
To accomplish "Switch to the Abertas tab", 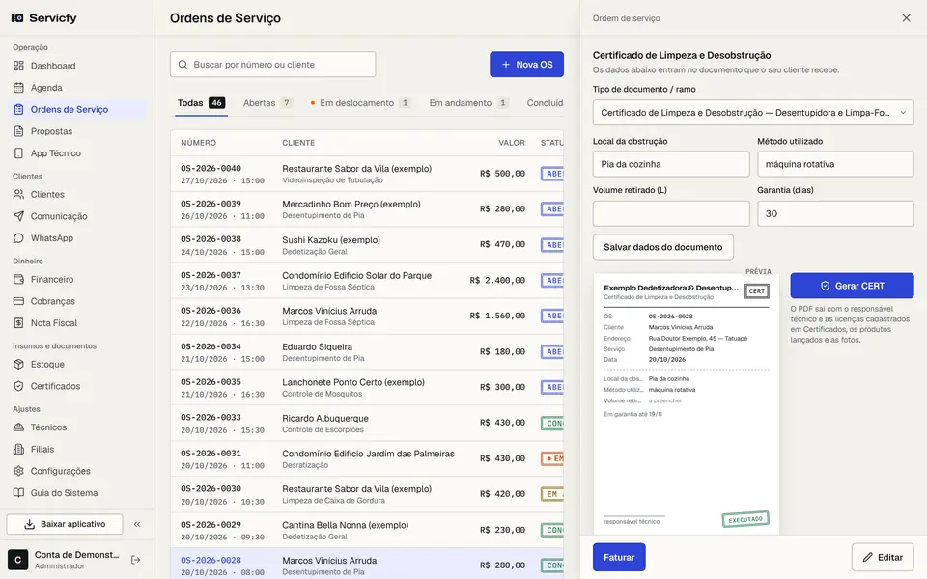I will coord(267,103).
